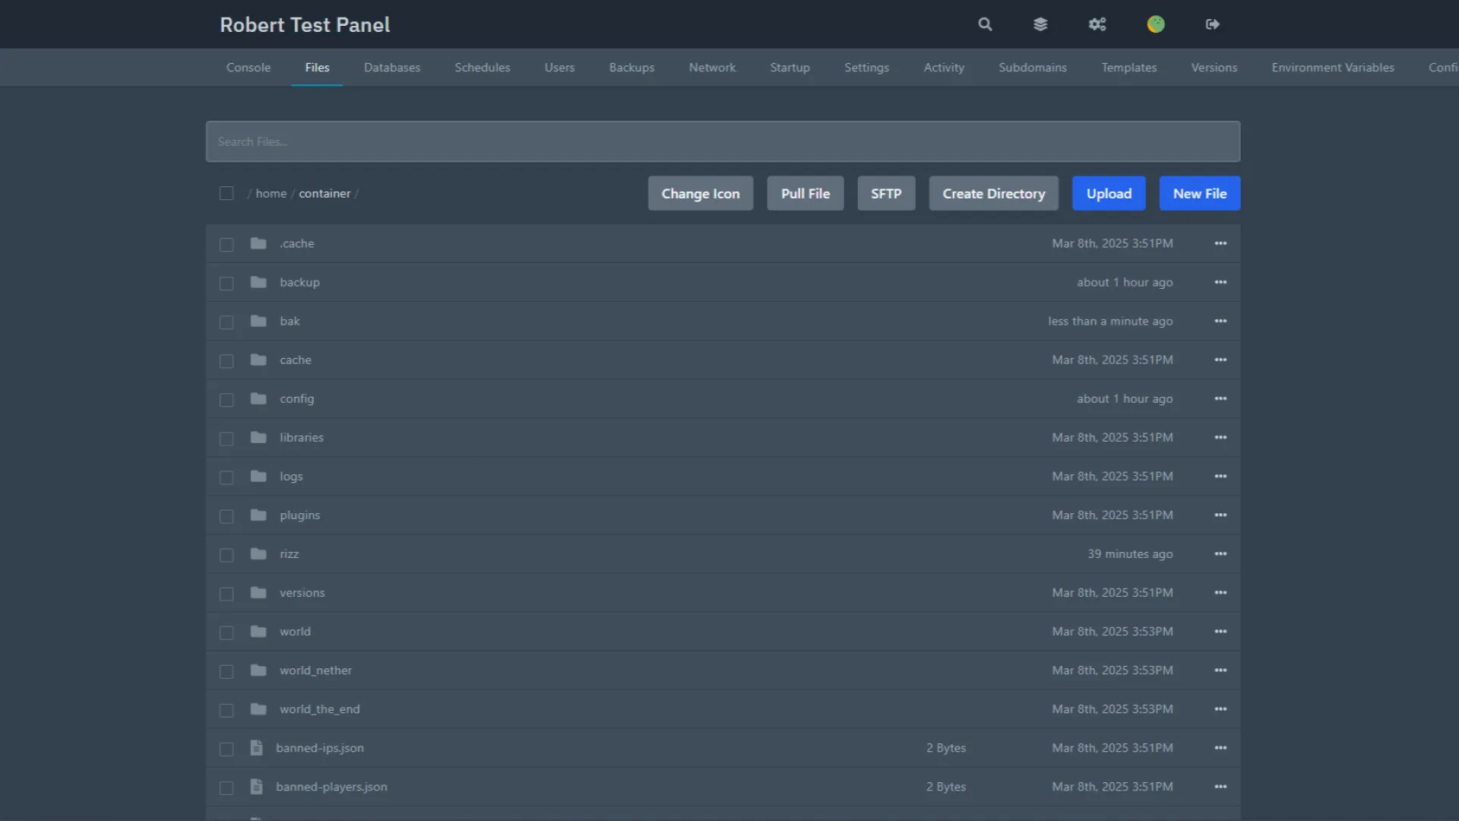
Task: Click the home breadcrumb link
Action: click(271, 194)
